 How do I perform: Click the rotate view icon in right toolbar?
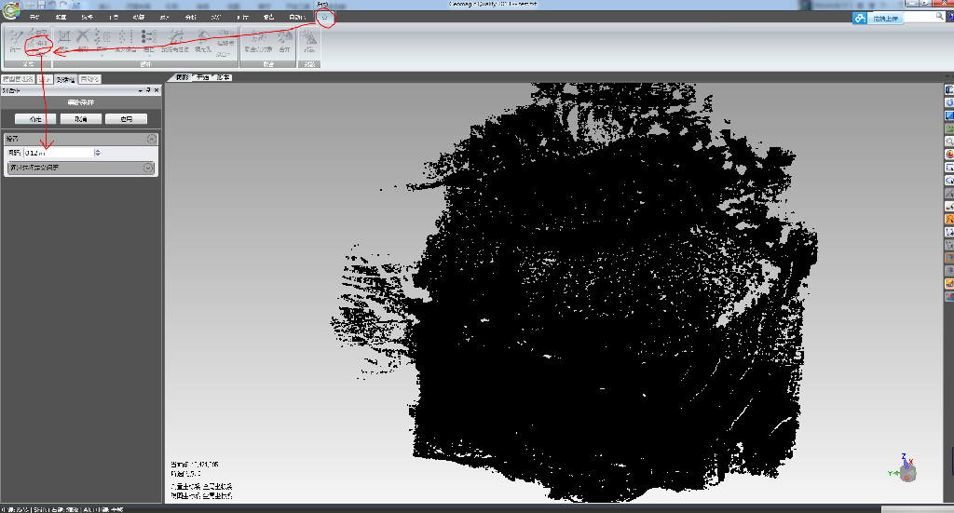949,102
